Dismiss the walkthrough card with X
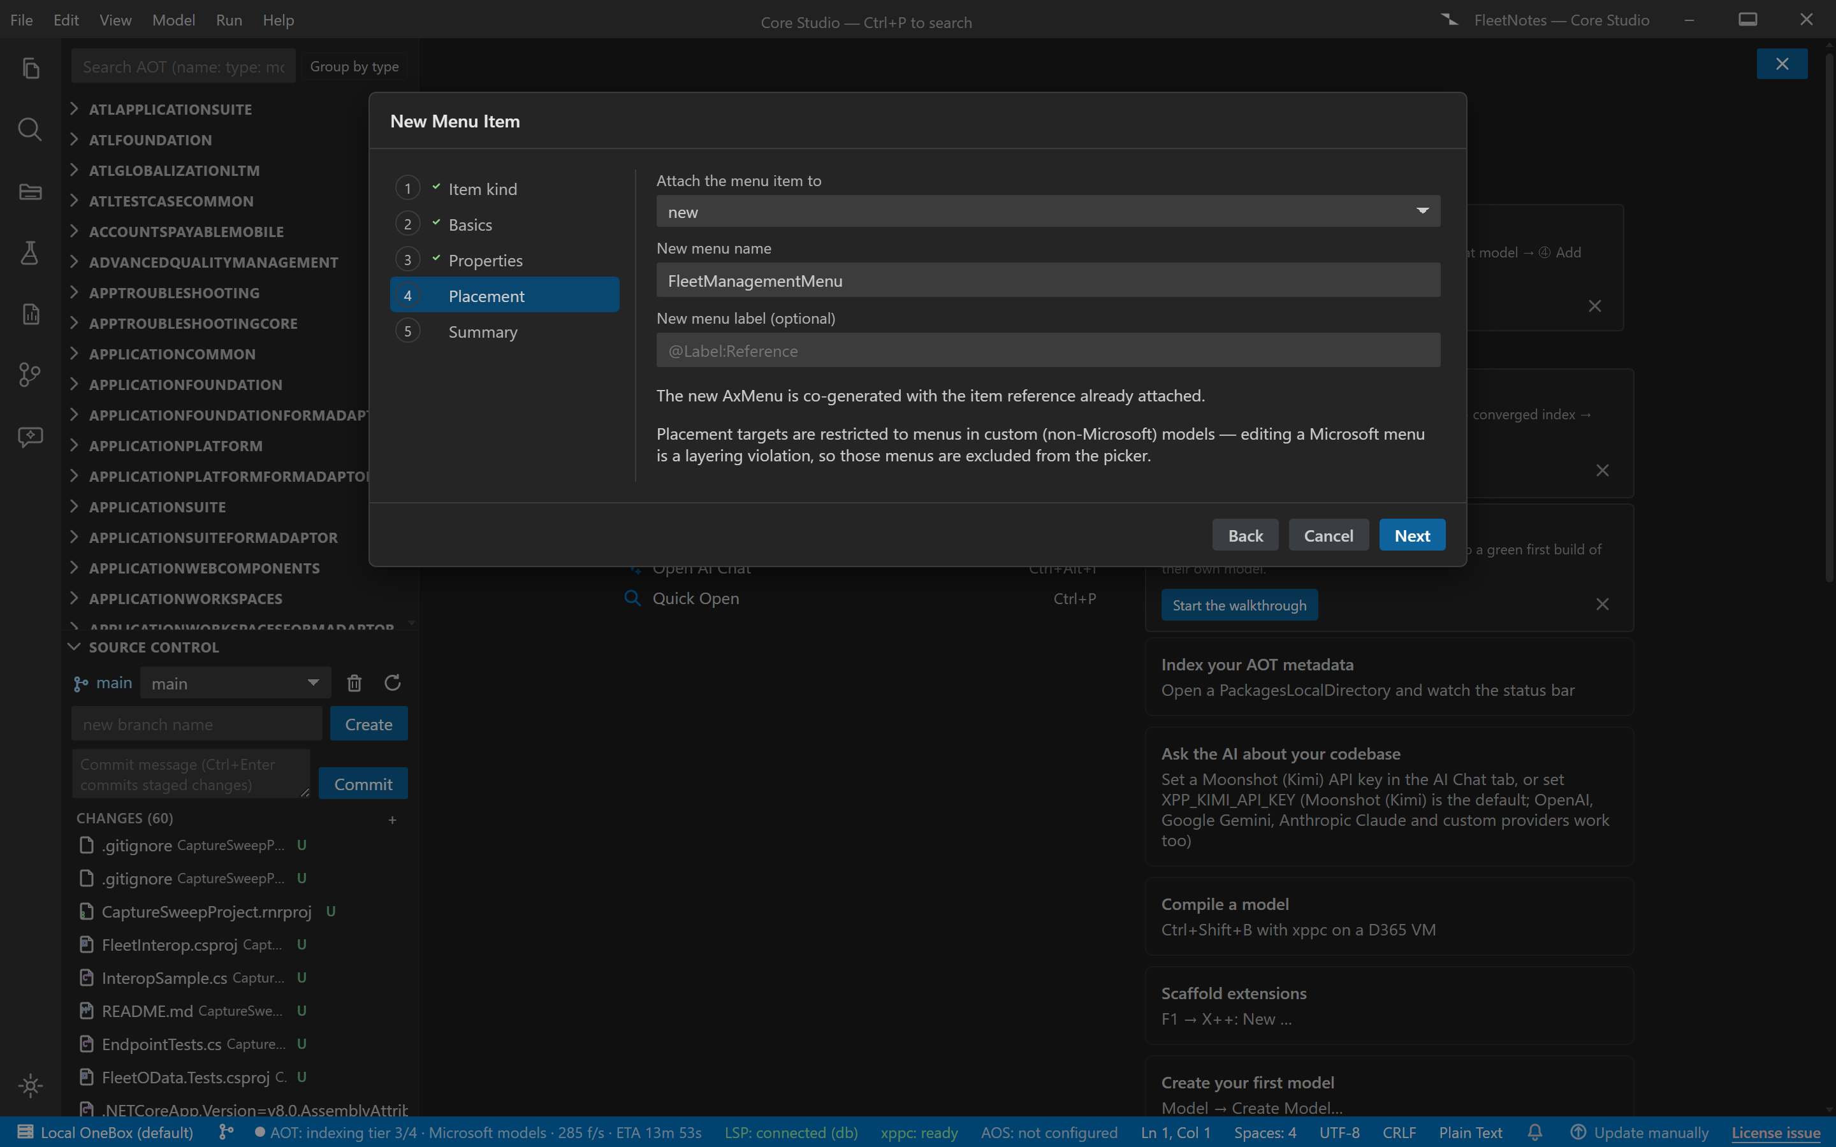The image size is (1836, 1147). pyautogui.click(x=1601, y=605)
